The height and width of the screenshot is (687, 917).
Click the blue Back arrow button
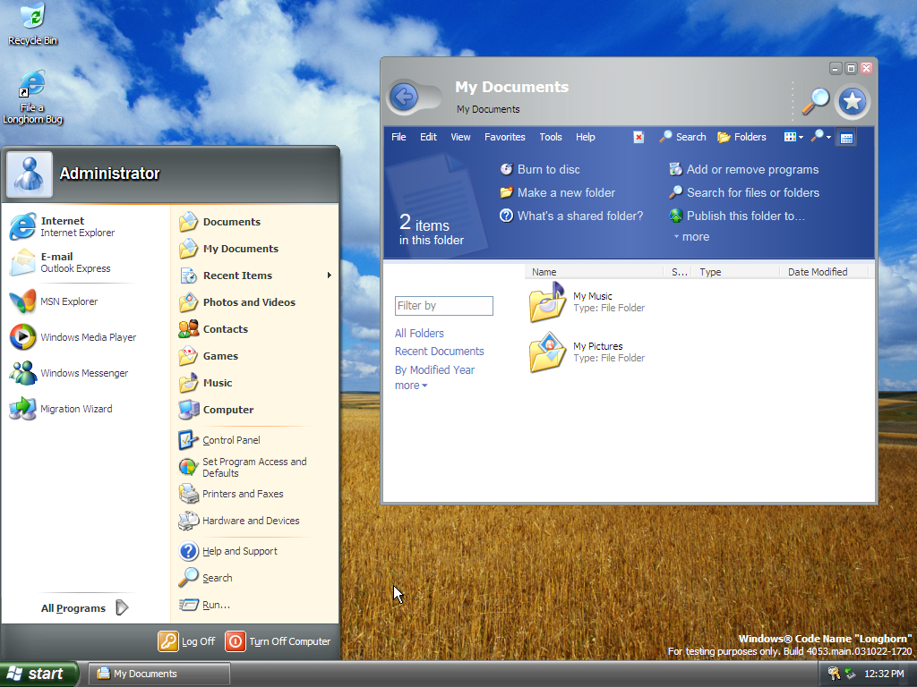(405, 97)
